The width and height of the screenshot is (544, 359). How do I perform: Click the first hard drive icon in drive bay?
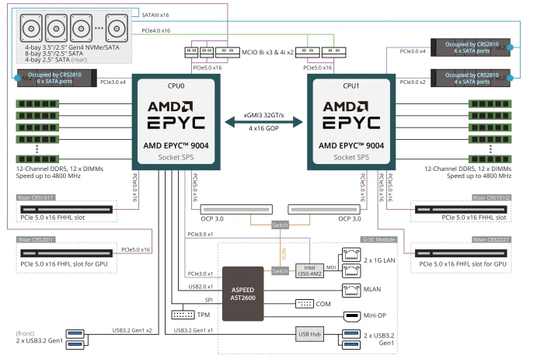[31, 28]
